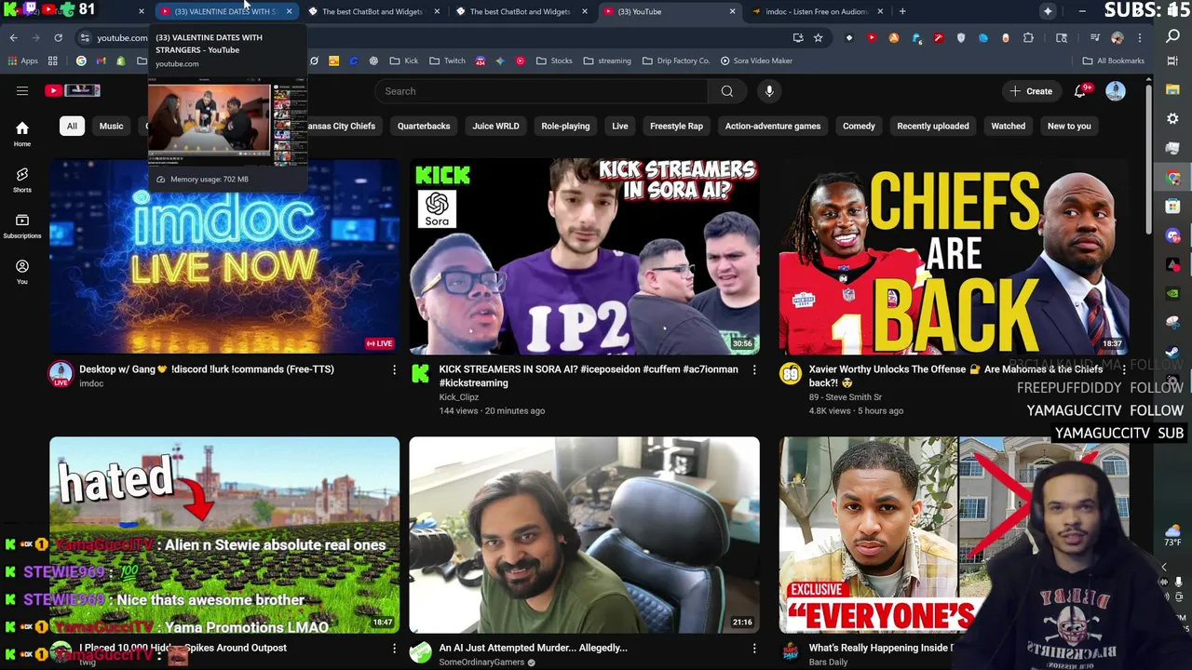
Task: Click the YouTube search input field
Action: click(542, 91)
